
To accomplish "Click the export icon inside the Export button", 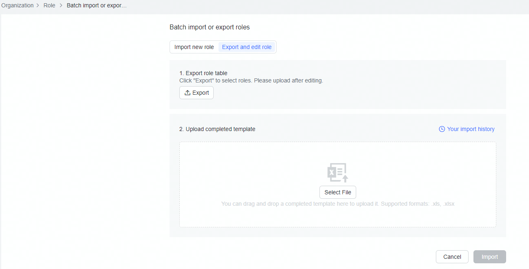I will [x=187, y=92].
